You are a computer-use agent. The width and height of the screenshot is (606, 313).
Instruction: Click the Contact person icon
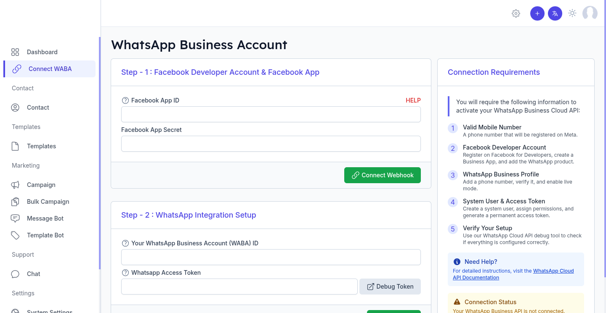click(15, 108)
